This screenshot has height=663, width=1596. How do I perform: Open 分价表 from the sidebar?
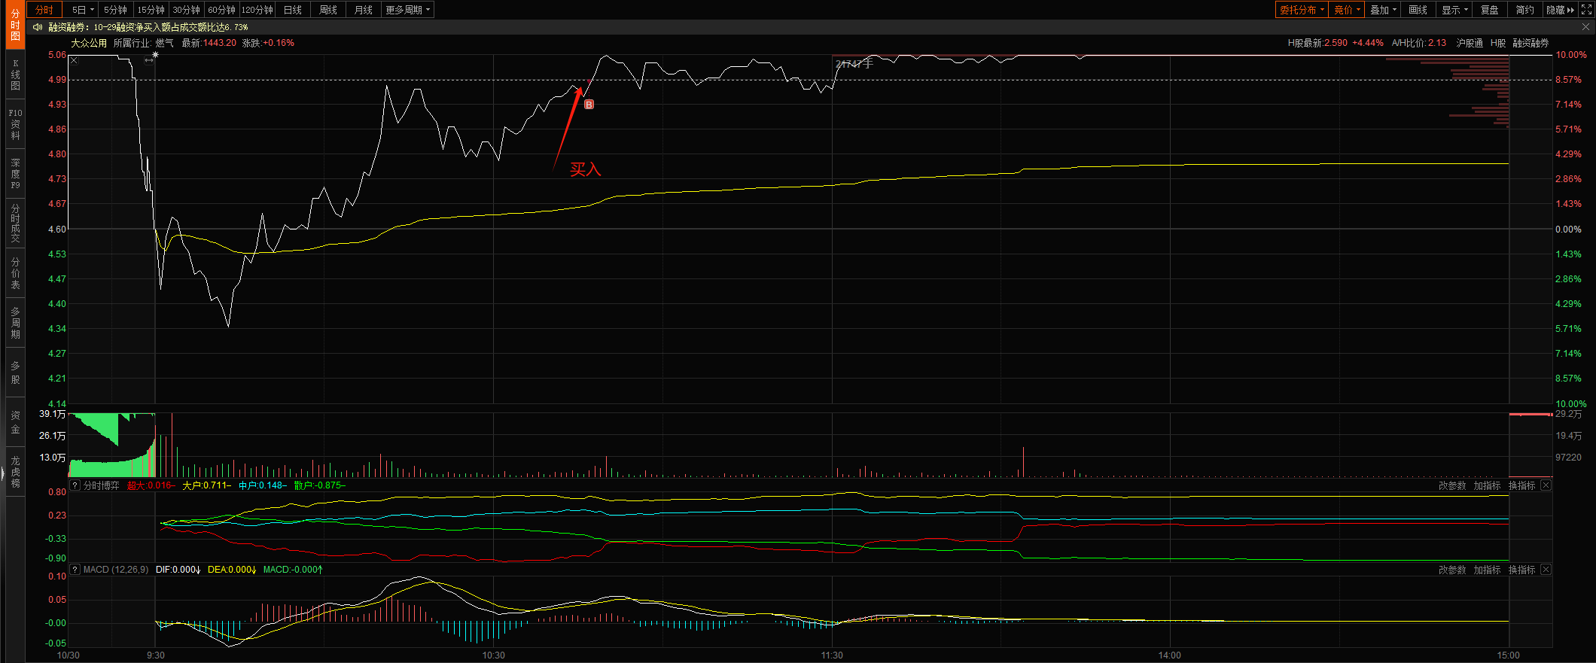[x=15, y=273]
